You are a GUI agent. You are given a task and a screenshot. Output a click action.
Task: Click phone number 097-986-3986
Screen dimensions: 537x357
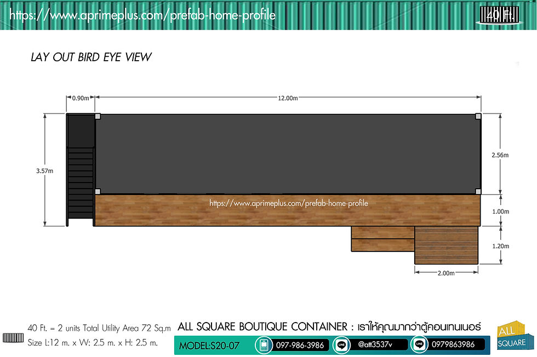[x=300, y=345]
